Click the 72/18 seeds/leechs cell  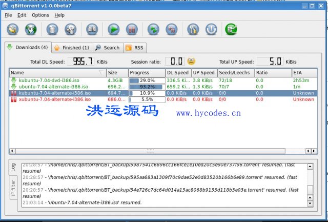tap(225, 80)
